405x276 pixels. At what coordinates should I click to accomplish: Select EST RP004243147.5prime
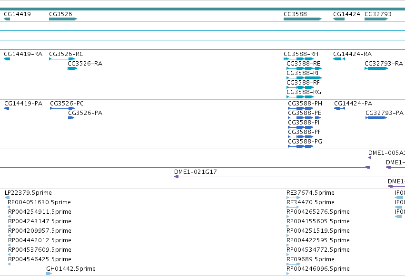click(x=40, y=221)
